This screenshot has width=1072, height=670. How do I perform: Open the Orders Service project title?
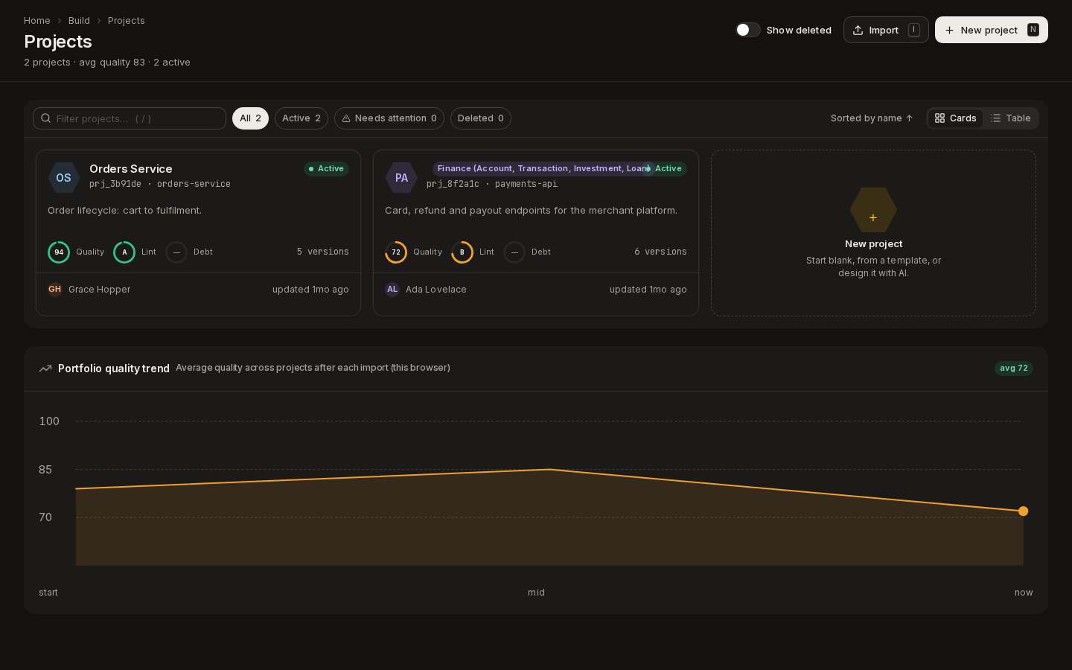[131, 169]
